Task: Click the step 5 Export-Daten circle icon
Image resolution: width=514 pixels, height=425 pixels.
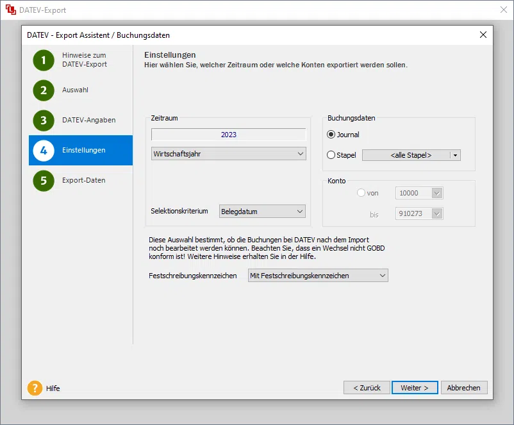Action: click(44, 181)
